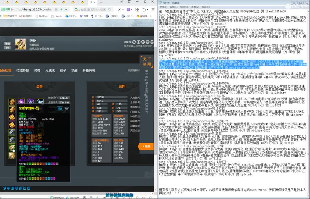The image size is (310, 199).
Task: Click the 天下热闻 news banner
Action: 147,62
